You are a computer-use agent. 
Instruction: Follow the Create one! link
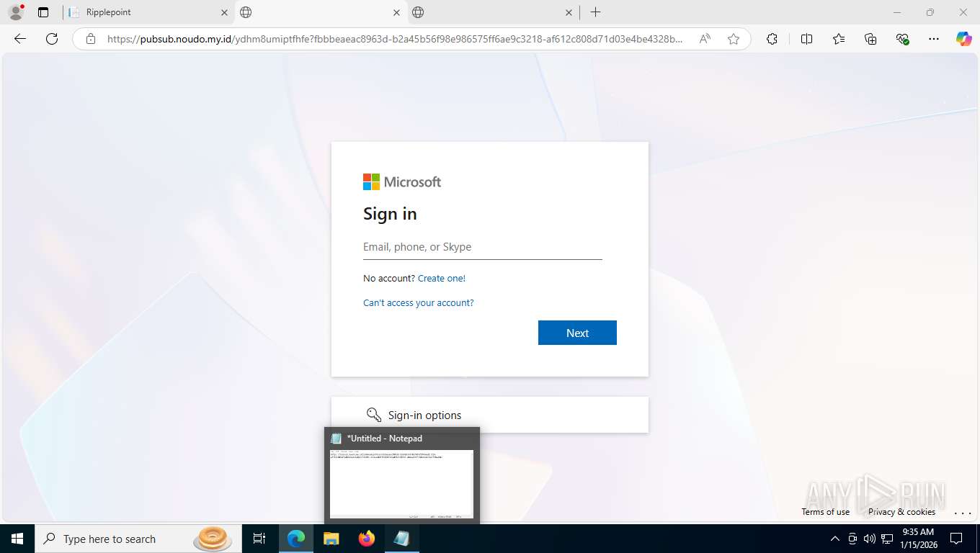click(442, 278)
